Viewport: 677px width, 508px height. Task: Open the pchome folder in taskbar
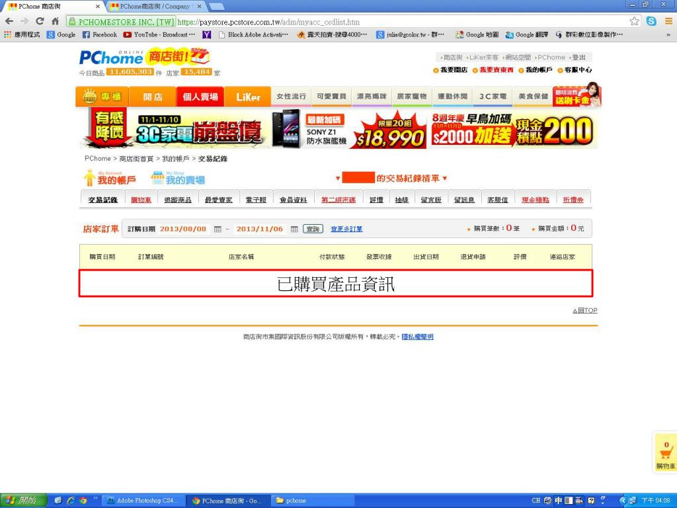click(x=313, y=501)
